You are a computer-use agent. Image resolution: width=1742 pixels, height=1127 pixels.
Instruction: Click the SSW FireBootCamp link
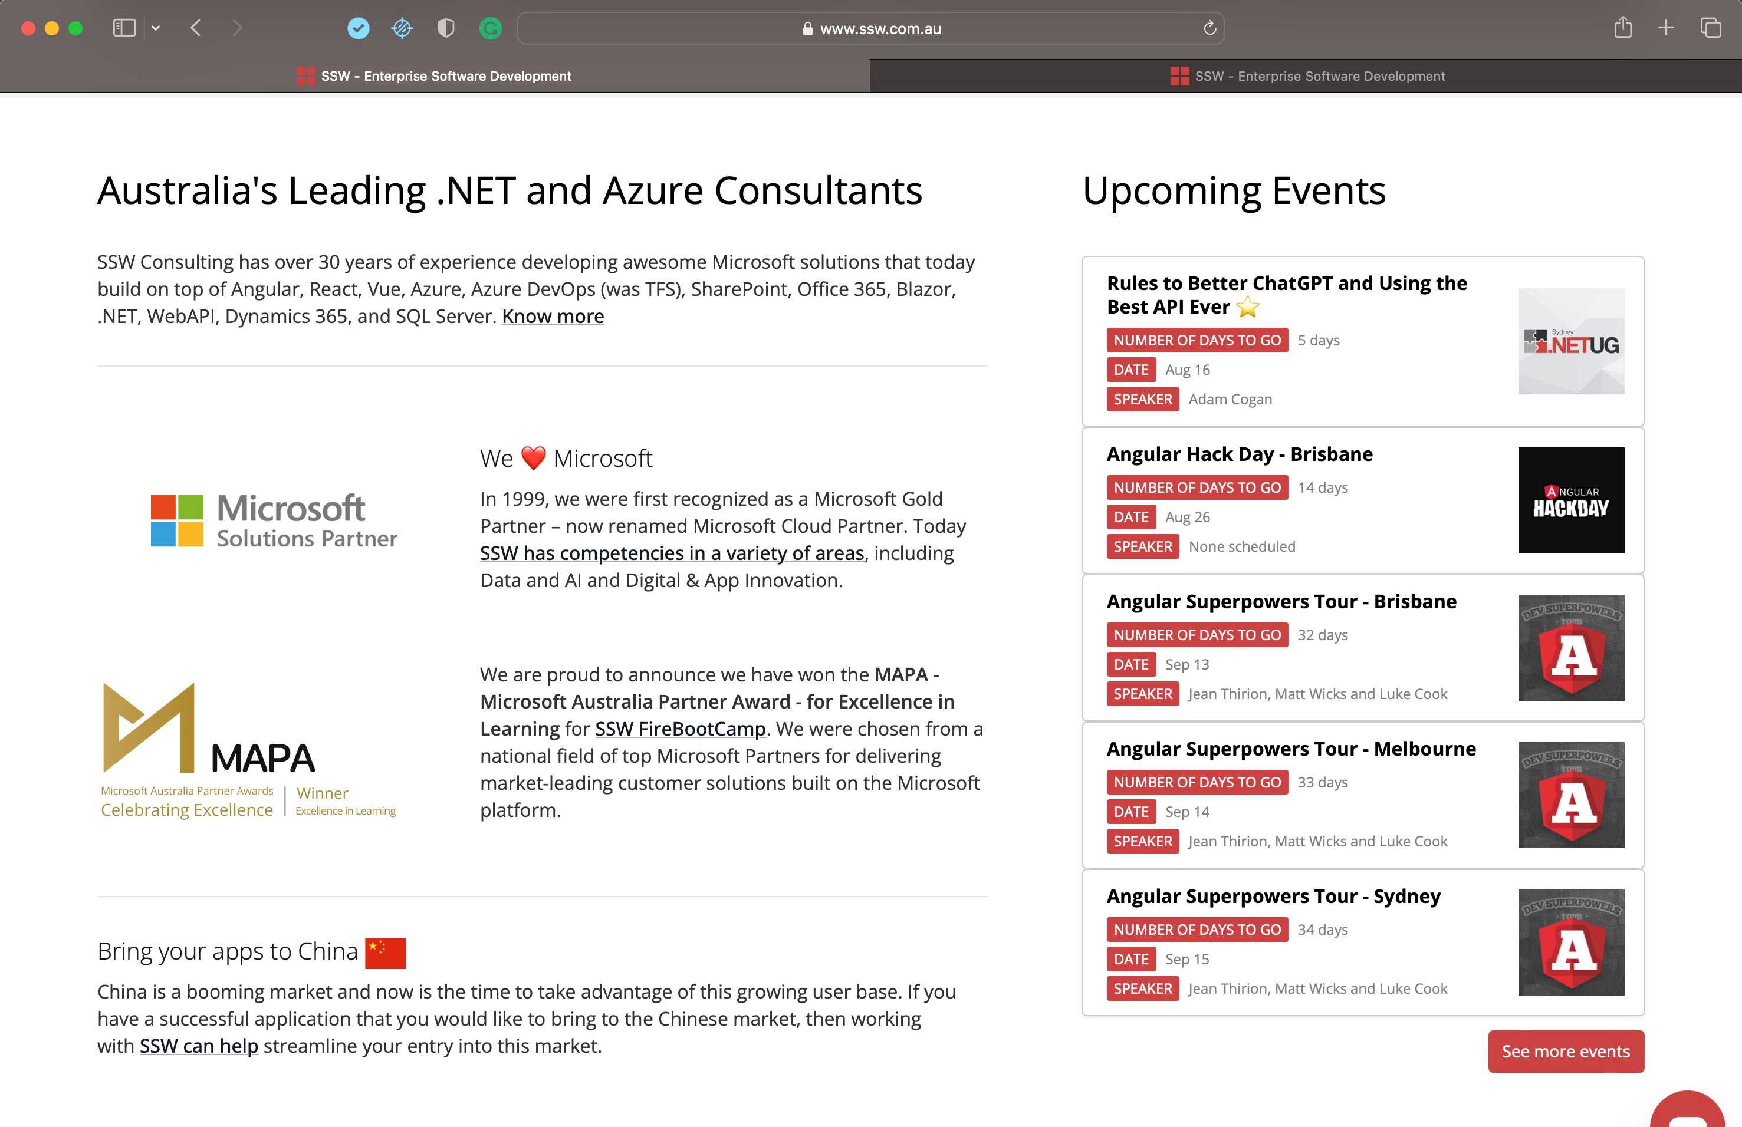pos(680,729)
